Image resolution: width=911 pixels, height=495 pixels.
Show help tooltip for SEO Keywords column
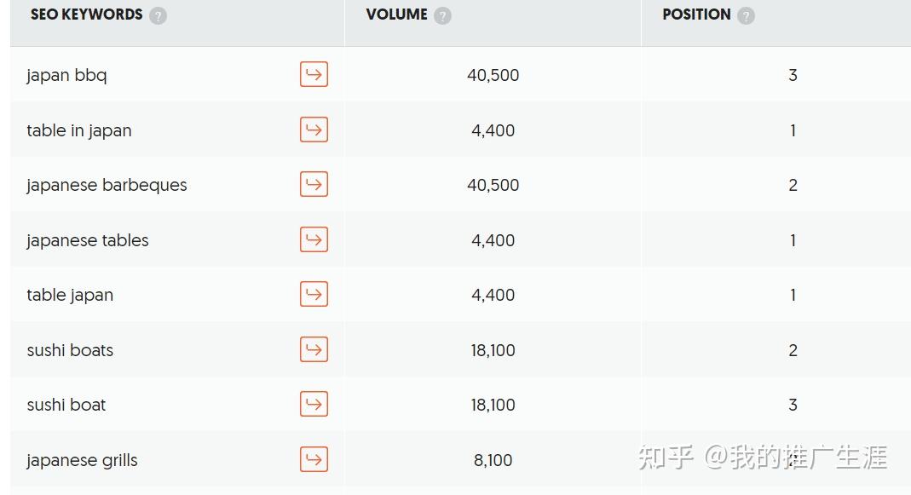click(158, 15)
